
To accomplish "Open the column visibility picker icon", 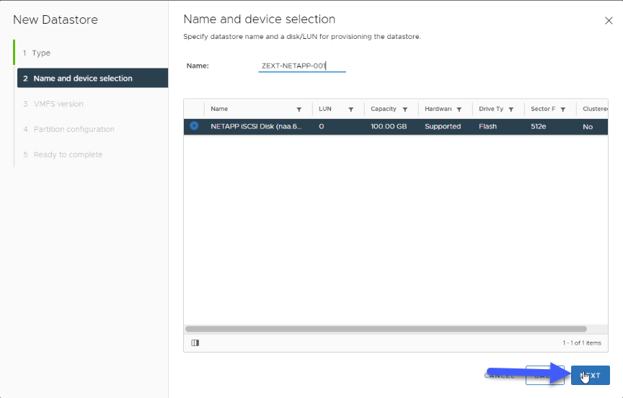I will coord(195,342).
